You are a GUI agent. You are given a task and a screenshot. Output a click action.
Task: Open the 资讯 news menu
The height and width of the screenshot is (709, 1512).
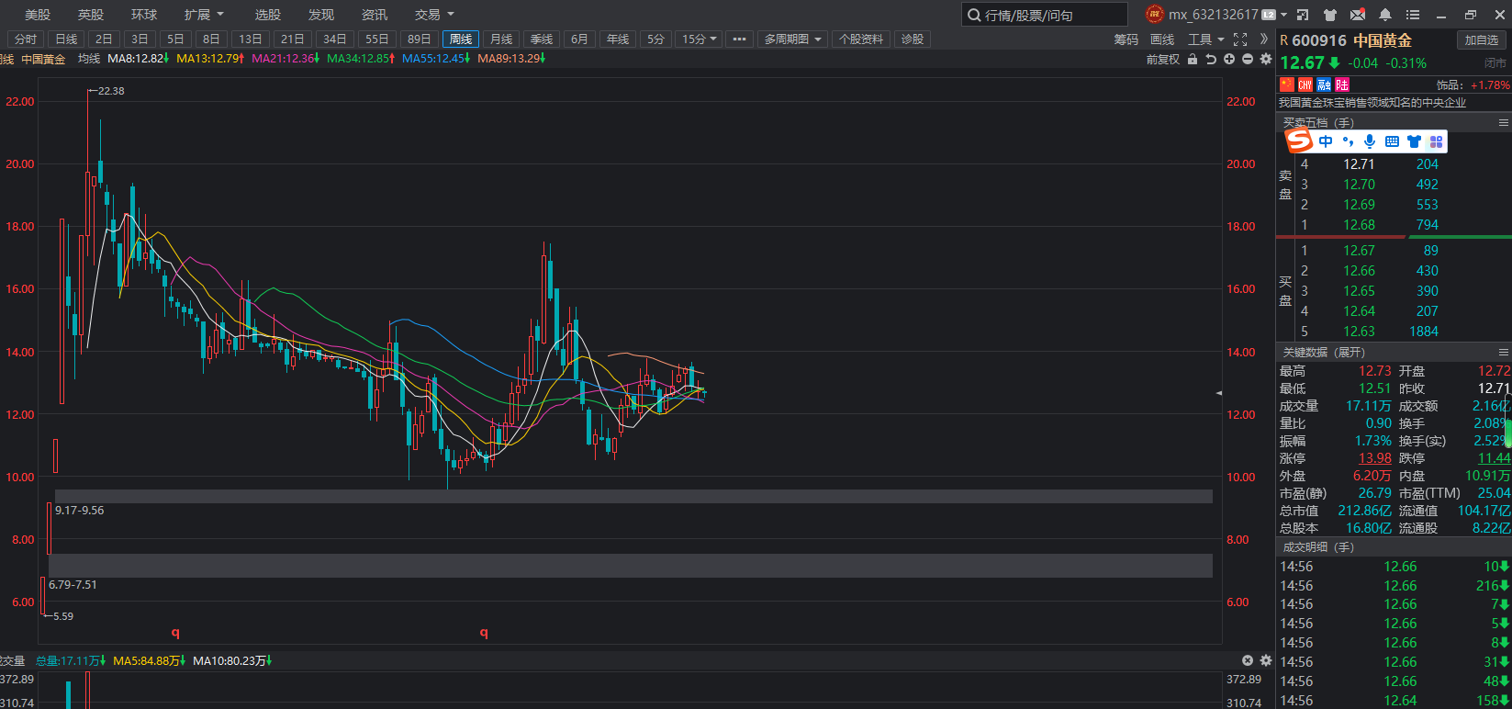(x=375, y=15)
